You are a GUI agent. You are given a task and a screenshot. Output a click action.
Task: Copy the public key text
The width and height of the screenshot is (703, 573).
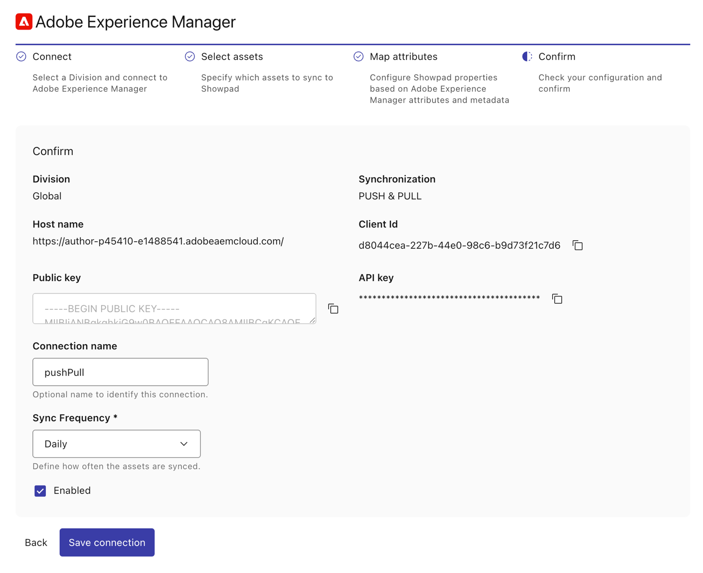333,309
